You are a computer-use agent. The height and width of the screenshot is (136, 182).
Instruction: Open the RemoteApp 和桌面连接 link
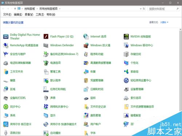(24, 45)
